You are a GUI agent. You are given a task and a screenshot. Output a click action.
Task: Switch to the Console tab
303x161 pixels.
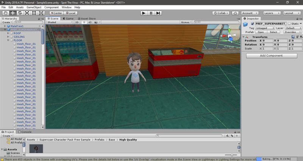25,132
